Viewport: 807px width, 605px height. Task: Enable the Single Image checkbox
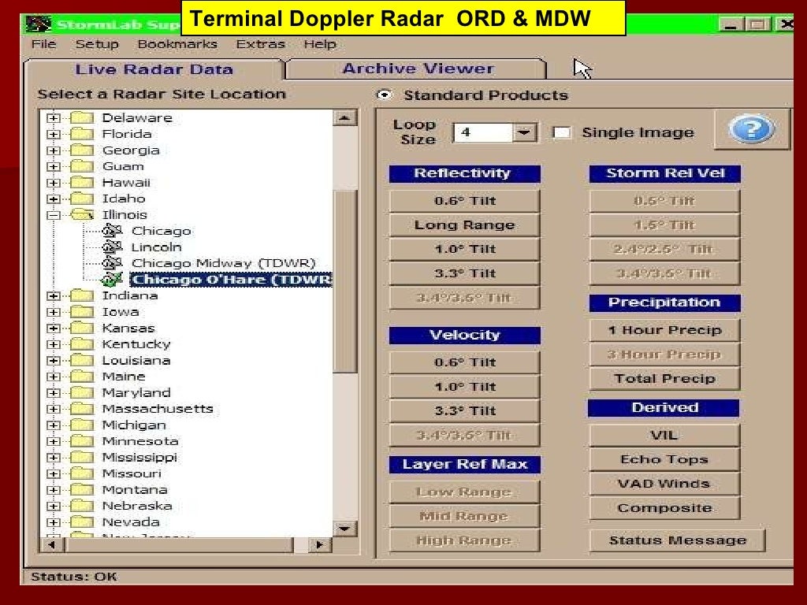coord(561,132)
